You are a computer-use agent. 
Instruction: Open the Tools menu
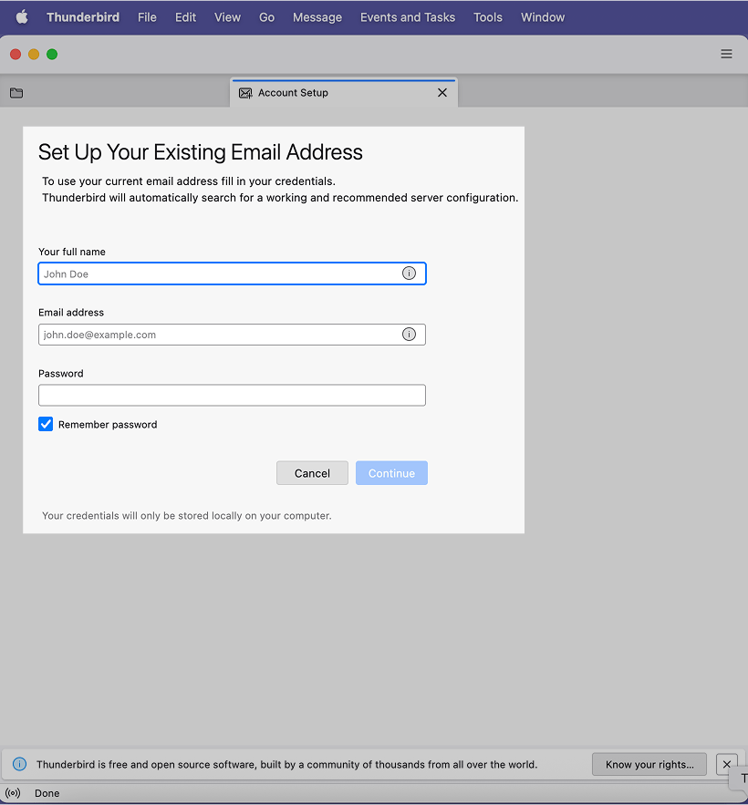pos(487,17)
